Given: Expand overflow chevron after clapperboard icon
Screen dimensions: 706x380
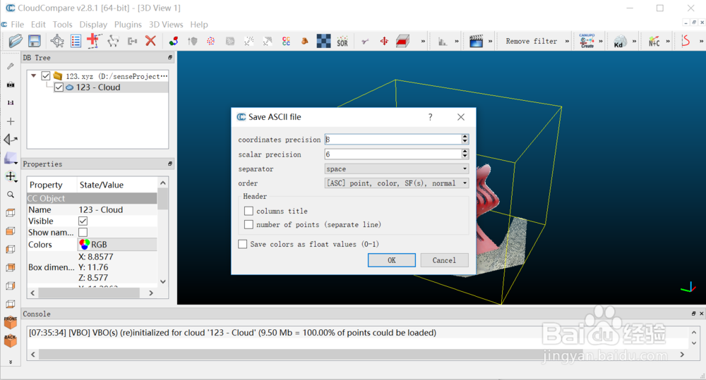Looking at the screenshot, I should (x=491, y=42).
